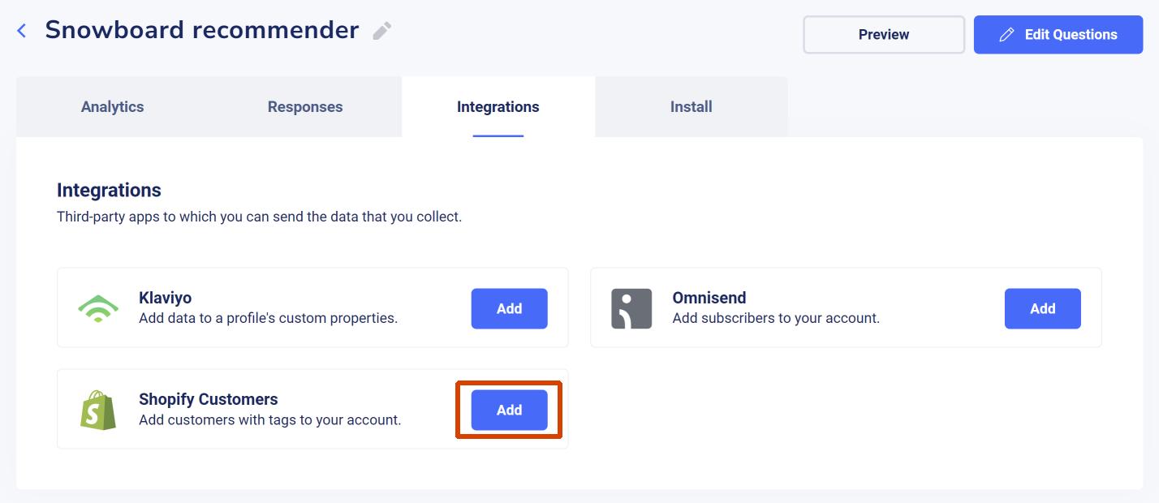Click the Snowboard recommender title

[x=202, y=30]
